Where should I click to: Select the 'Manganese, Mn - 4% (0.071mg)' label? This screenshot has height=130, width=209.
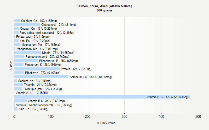coord(37,49)
